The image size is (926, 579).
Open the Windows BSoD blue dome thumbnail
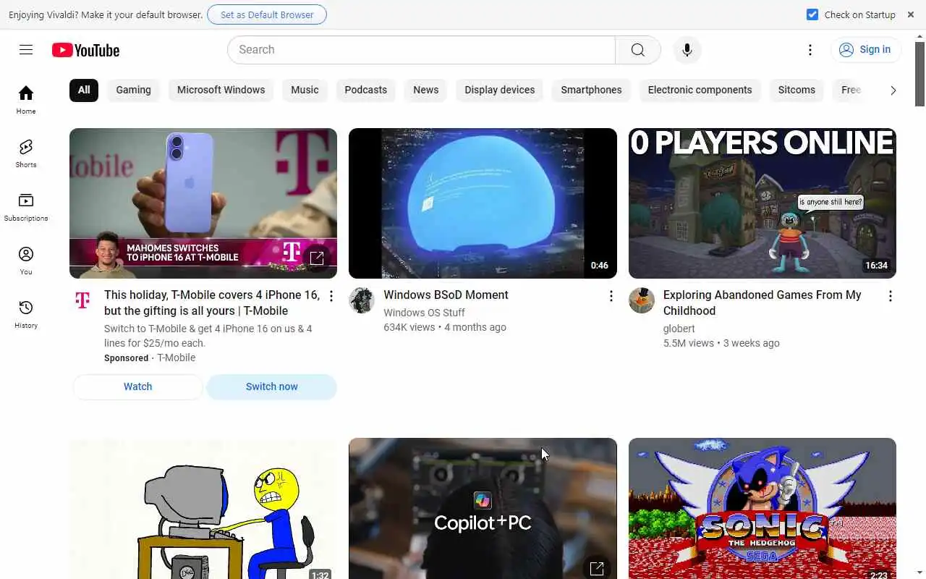483,203
